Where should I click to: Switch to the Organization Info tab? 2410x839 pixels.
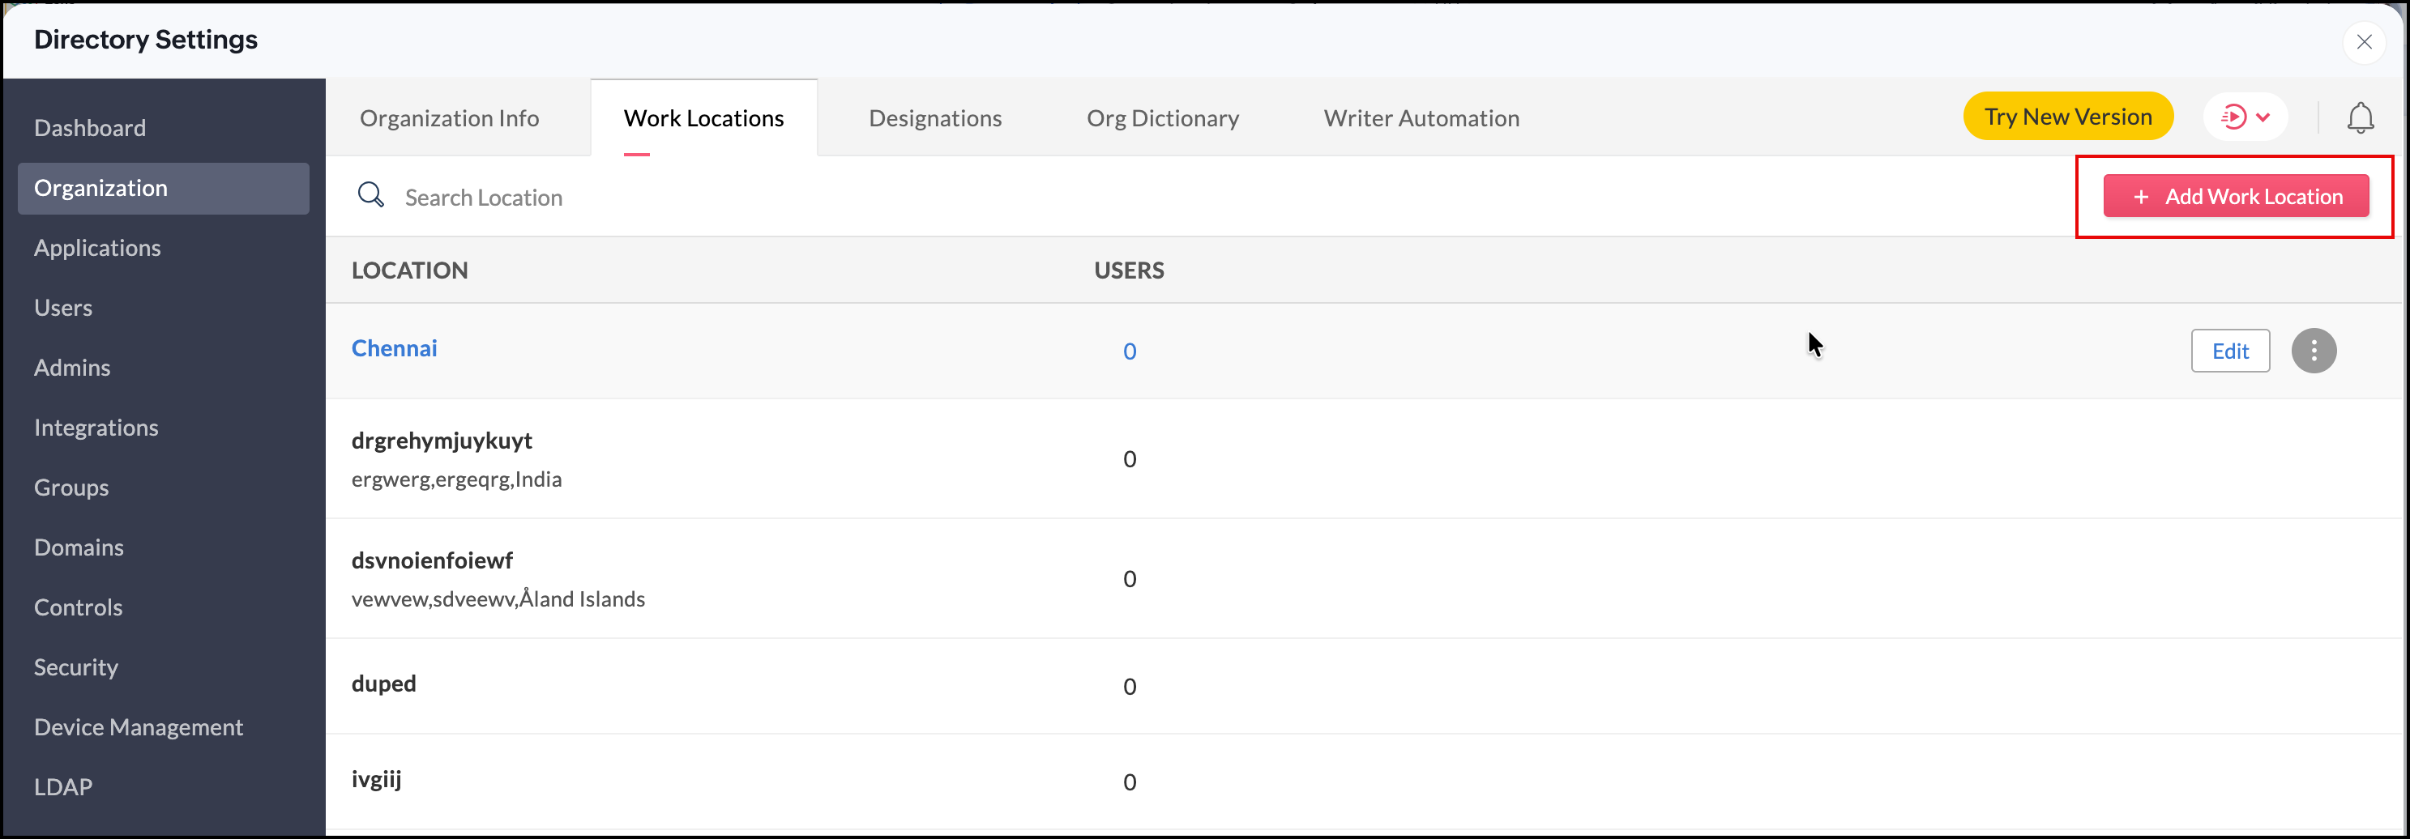[x=449, y=119]
